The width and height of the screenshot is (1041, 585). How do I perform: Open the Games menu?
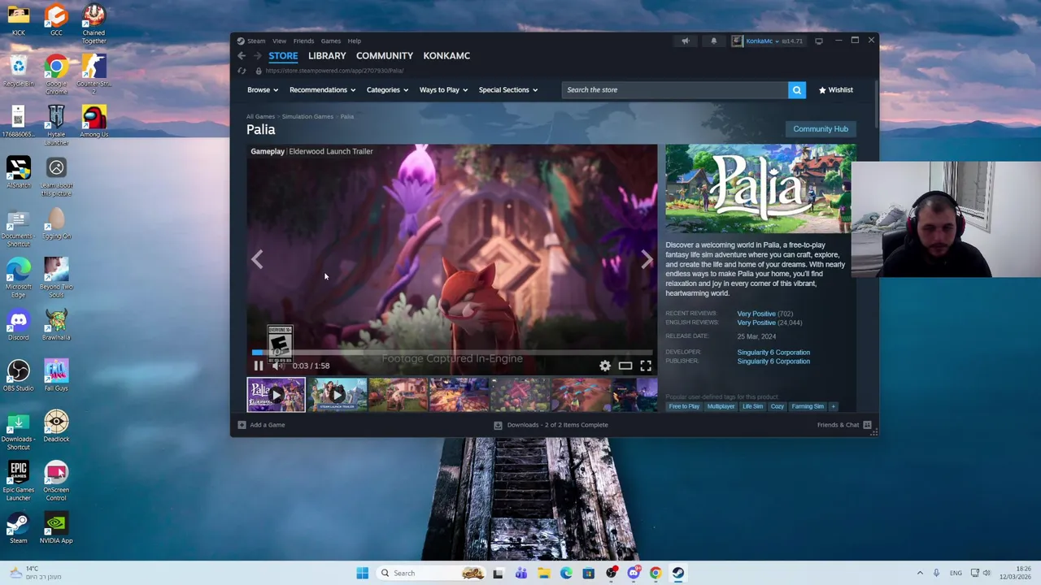[x=330, y=41]
